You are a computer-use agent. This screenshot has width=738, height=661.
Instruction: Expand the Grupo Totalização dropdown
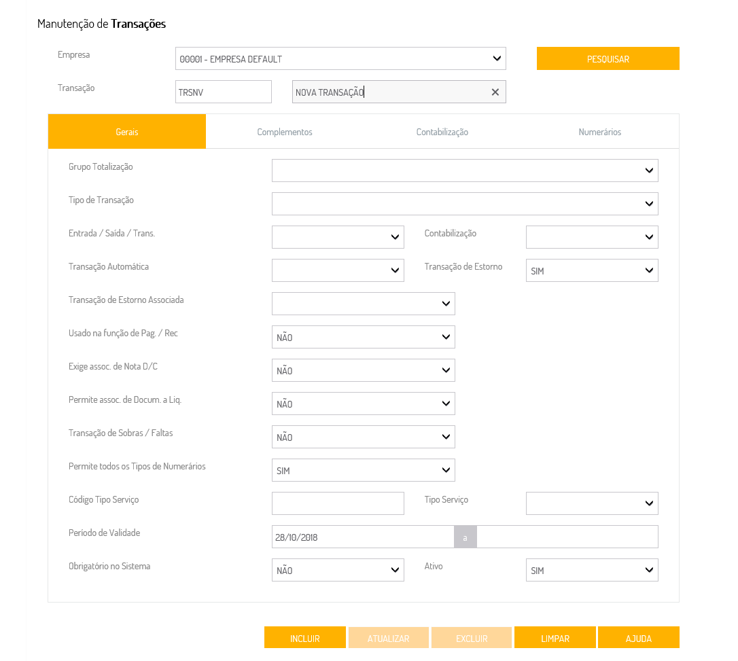coord(465,171)
